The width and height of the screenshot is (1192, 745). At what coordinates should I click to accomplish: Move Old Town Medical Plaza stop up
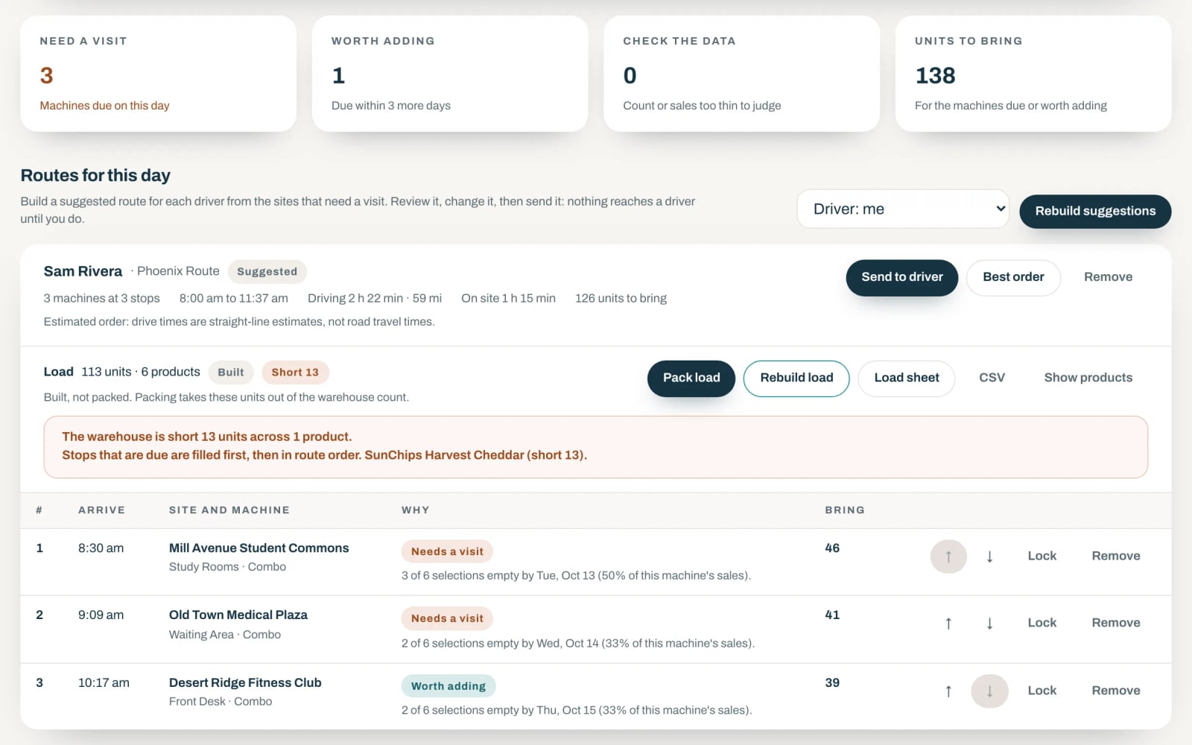coord(948,624)
